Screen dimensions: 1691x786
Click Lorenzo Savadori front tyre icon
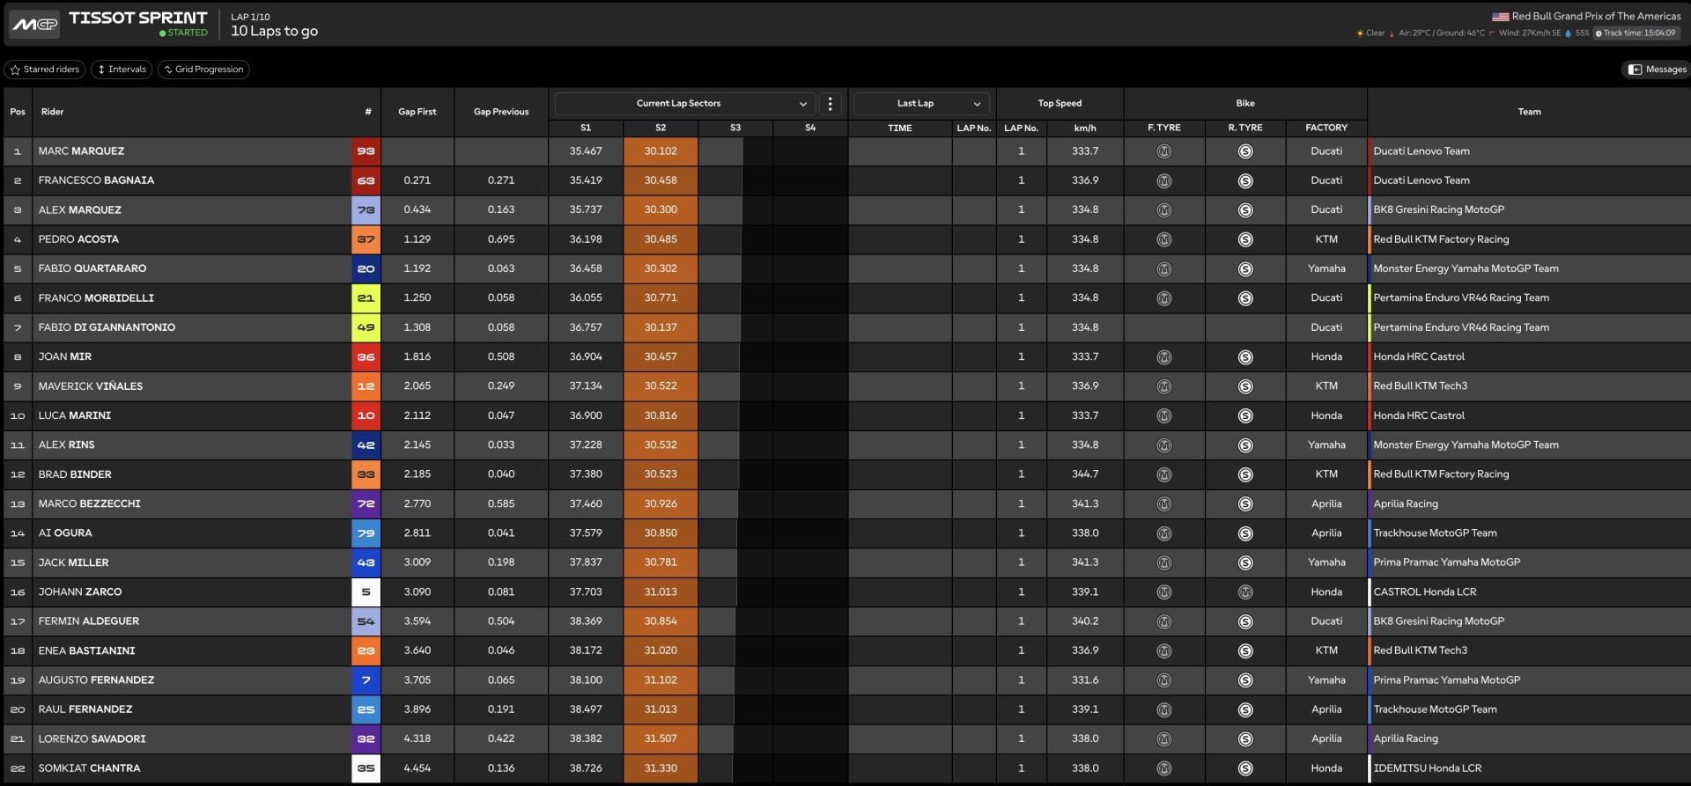click(x=1163, y=739)
